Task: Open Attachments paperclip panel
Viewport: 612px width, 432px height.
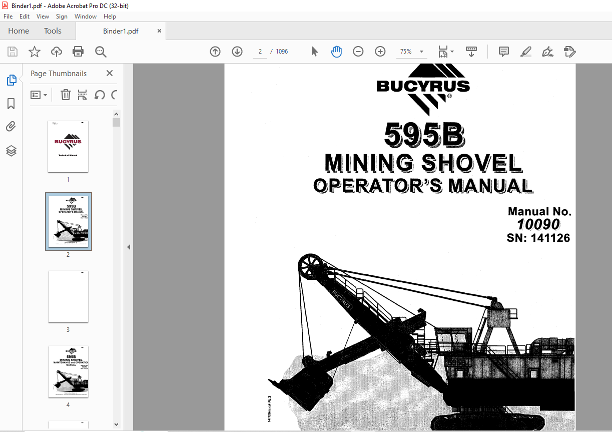Action: pos(11,127)
